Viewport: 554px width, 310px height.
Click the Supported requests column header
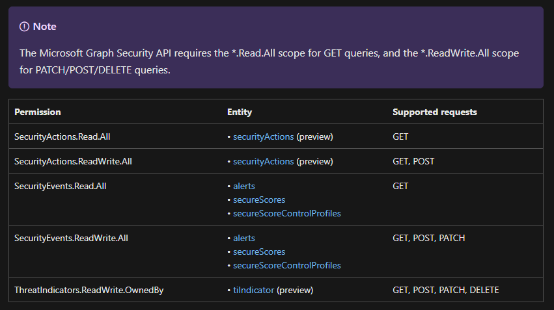(435, 112)
